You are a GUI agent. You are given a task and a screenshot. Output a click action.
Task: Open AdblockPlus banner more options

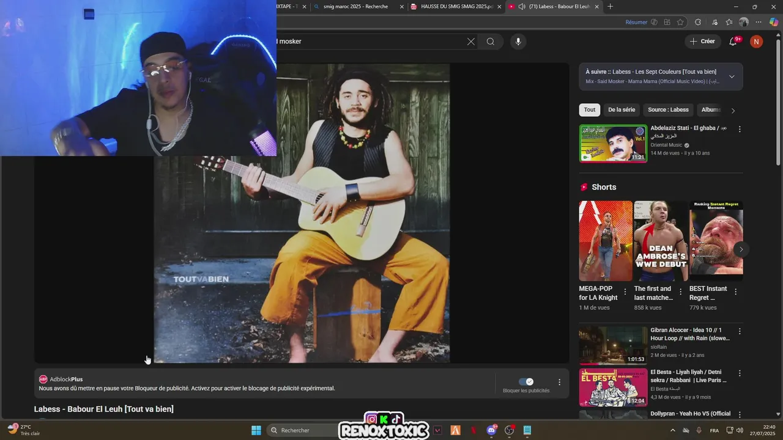559,383
